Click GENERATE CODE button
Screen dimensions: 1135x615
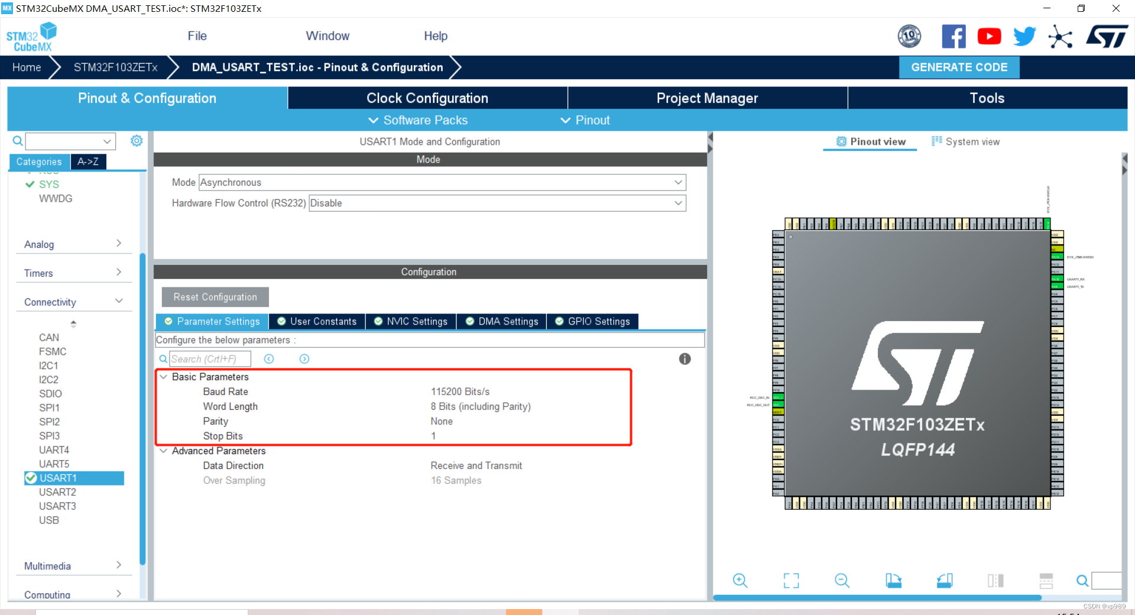click(959, 67)
